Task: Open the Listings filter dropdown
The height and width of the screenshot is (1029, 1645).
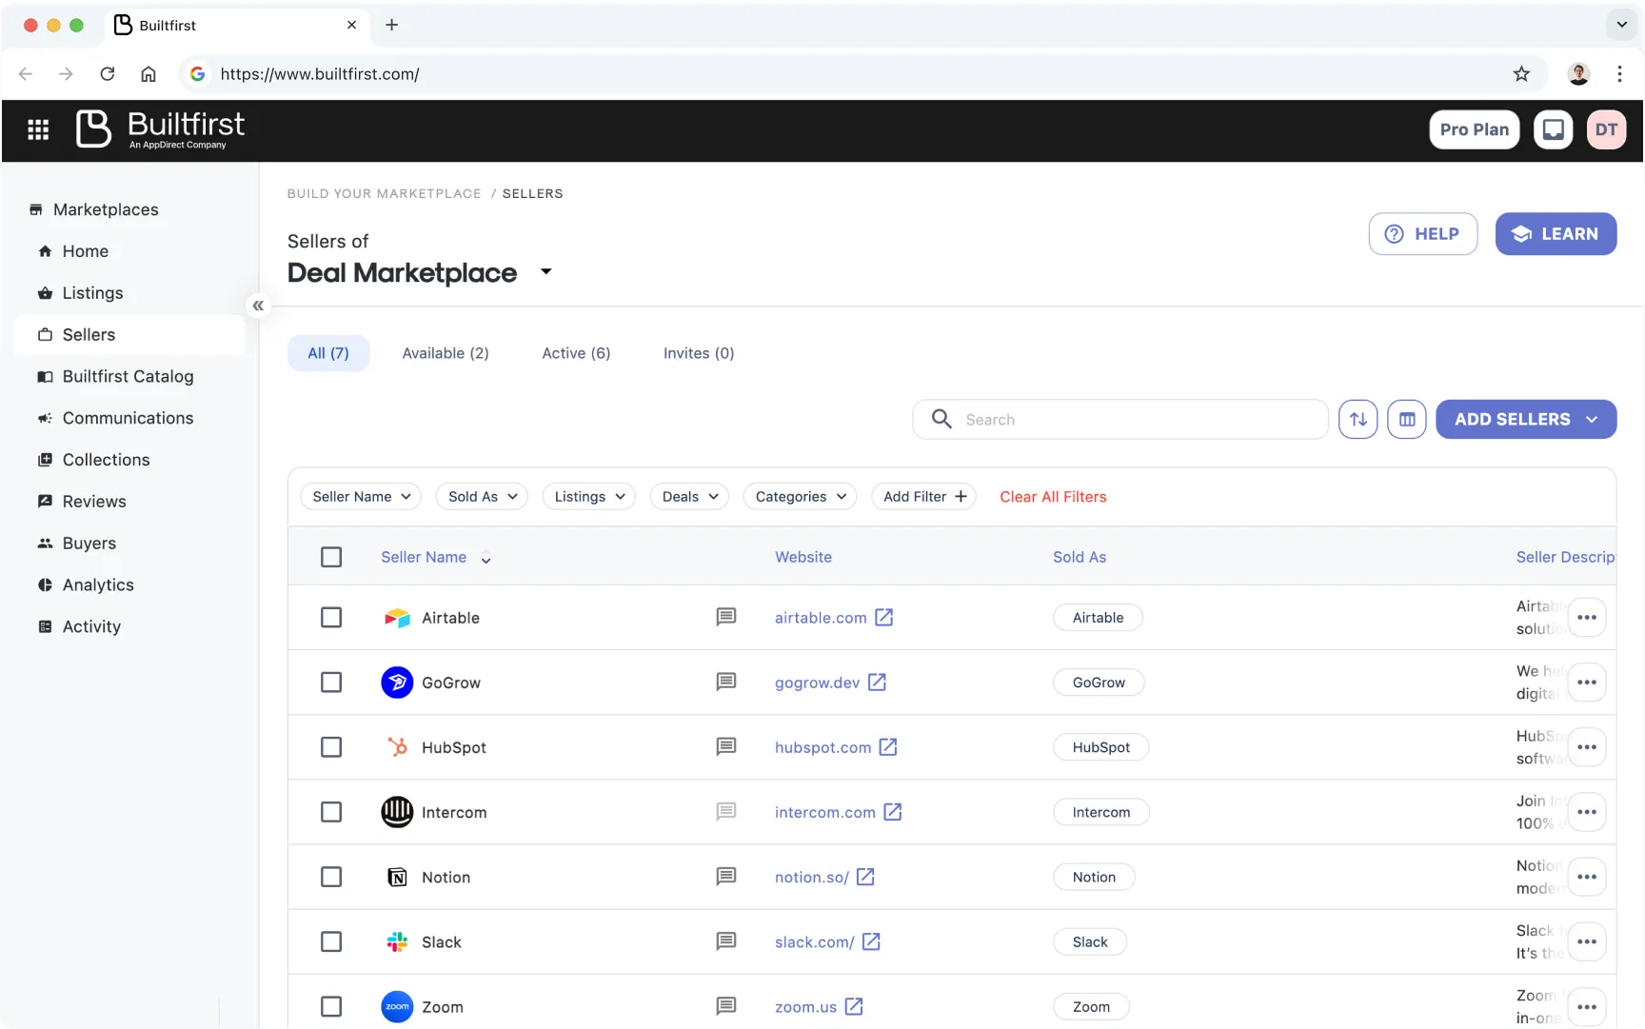Action: (588, 497)
